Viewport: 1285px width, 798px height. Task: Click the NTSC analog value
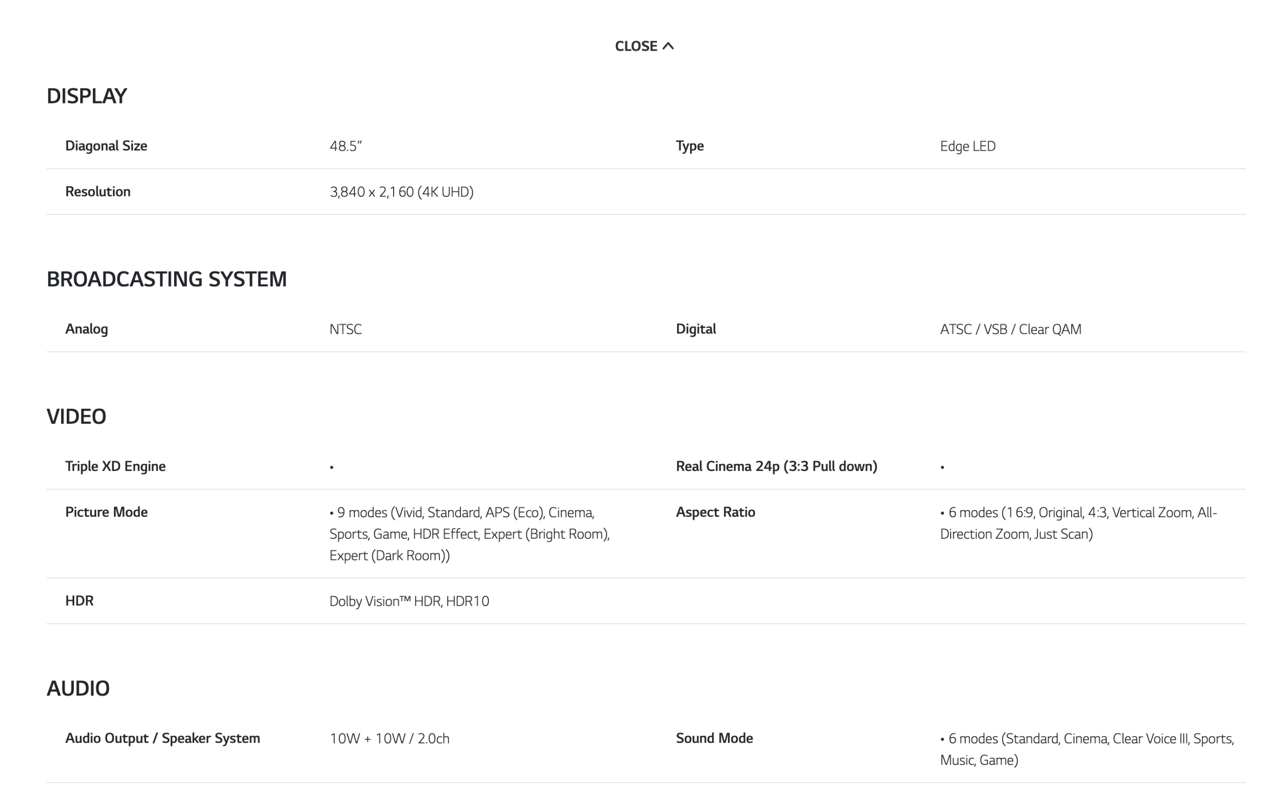(345, 329)
